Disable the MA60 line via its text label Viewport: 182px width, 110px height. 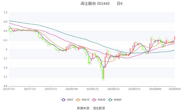pyautogui.click(x=118, y=100)
